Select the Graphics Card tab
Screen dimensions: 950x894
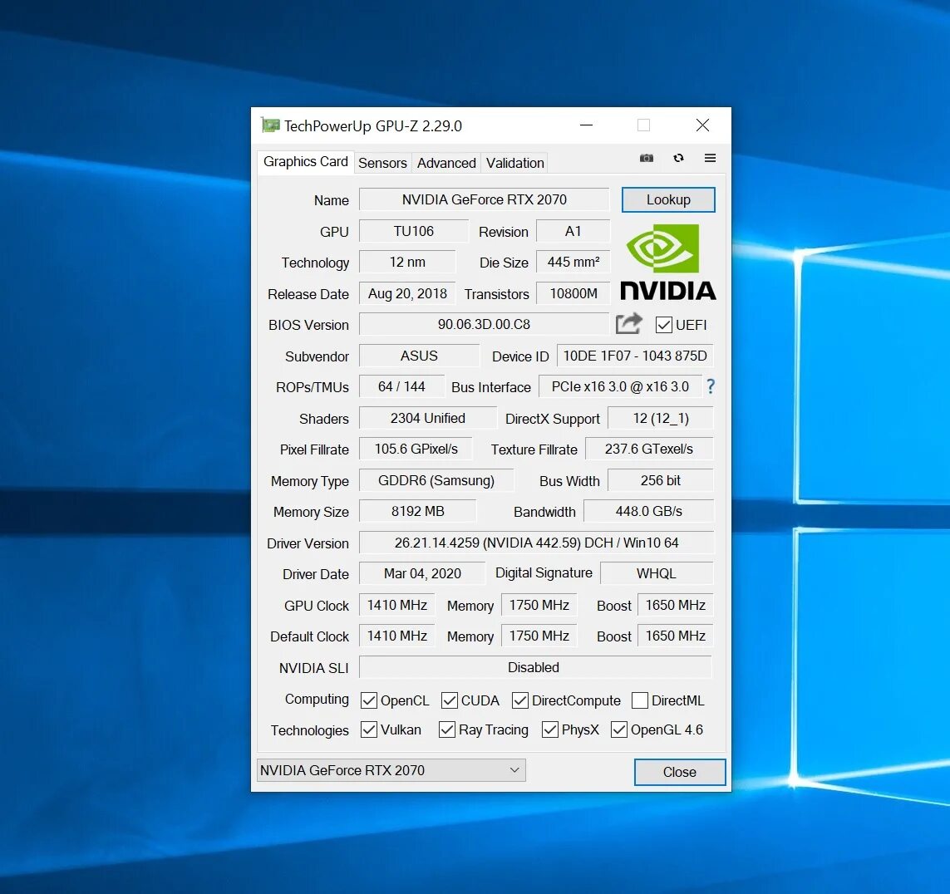point(305,162)
